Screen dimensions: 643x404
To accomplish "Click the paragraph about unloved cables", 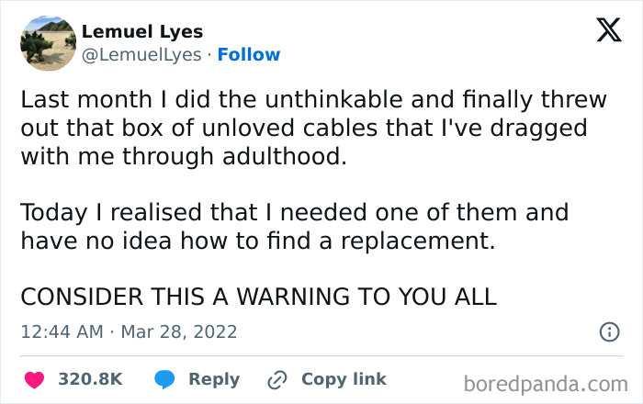I will pyautogui.click(x=303, y=128).
